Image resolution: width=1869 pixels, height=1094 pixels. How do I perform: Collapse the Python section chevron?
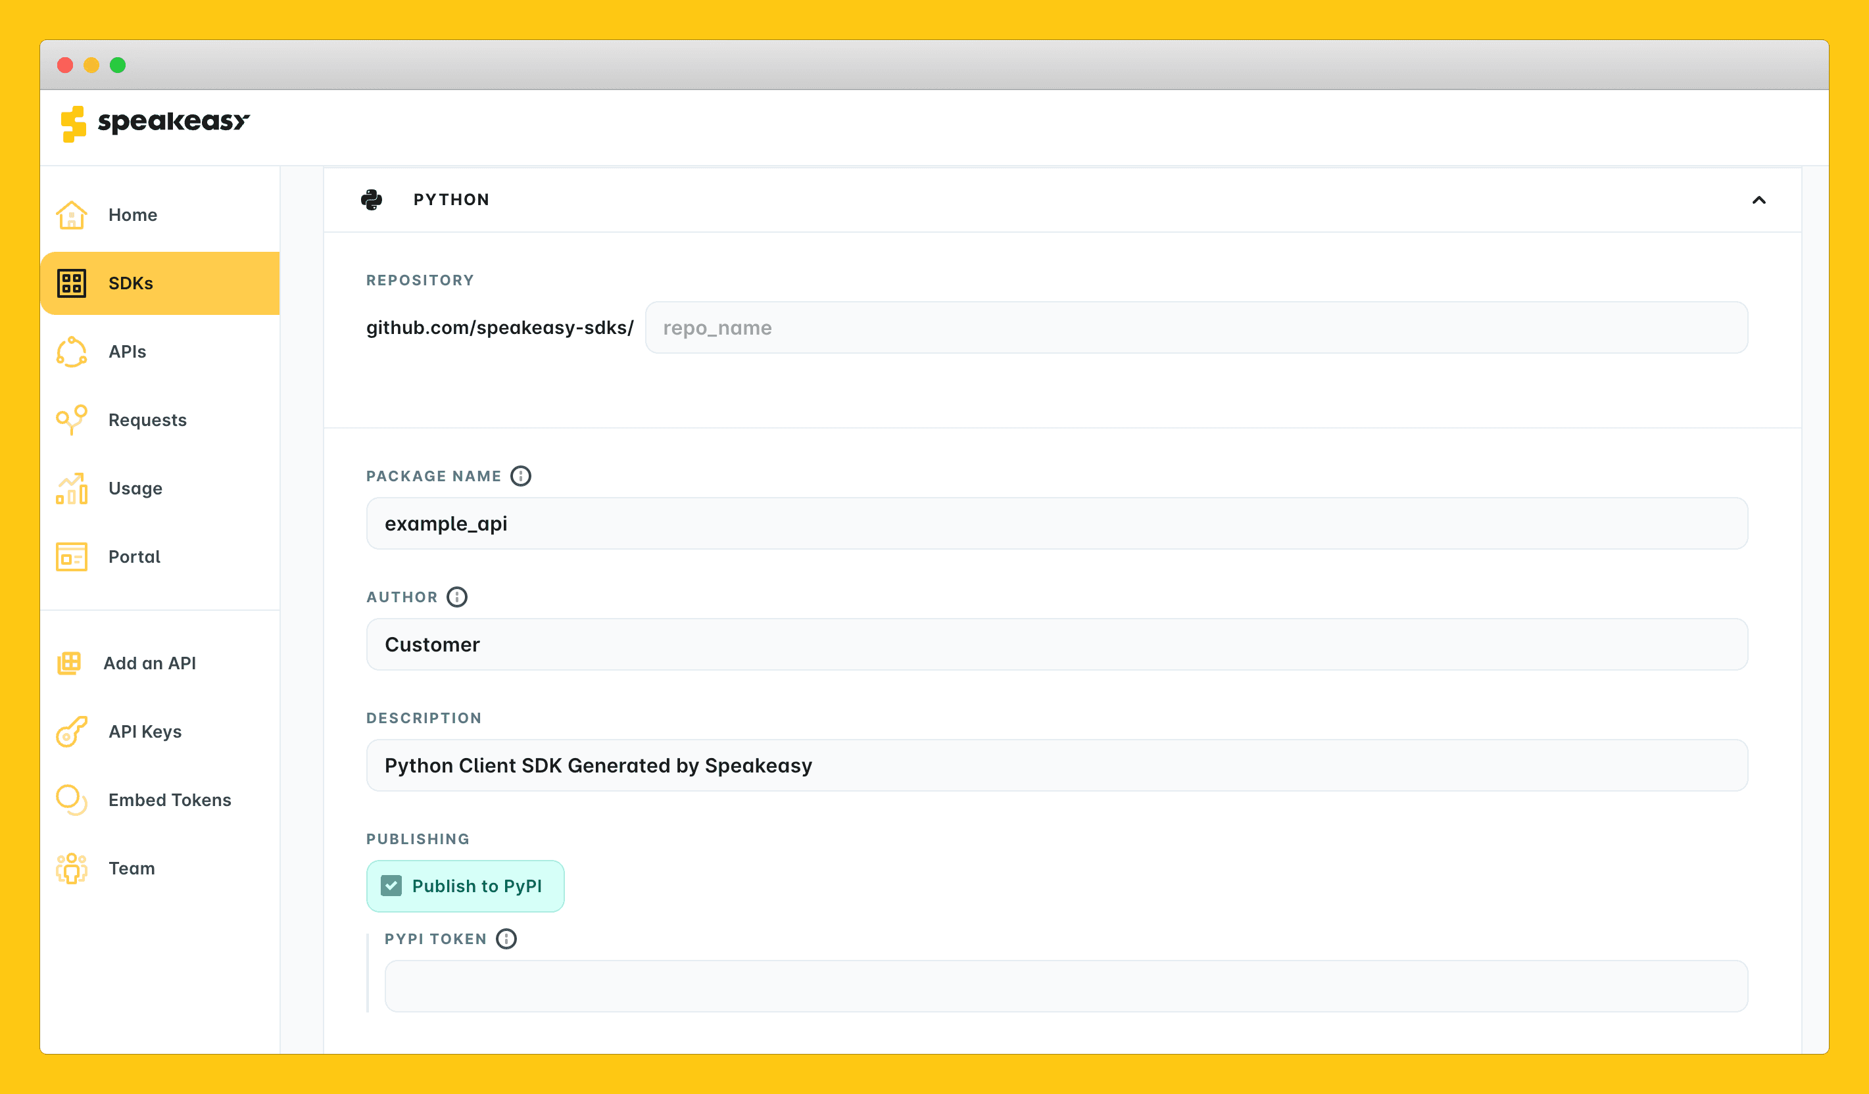click(x=1759, y=201)
